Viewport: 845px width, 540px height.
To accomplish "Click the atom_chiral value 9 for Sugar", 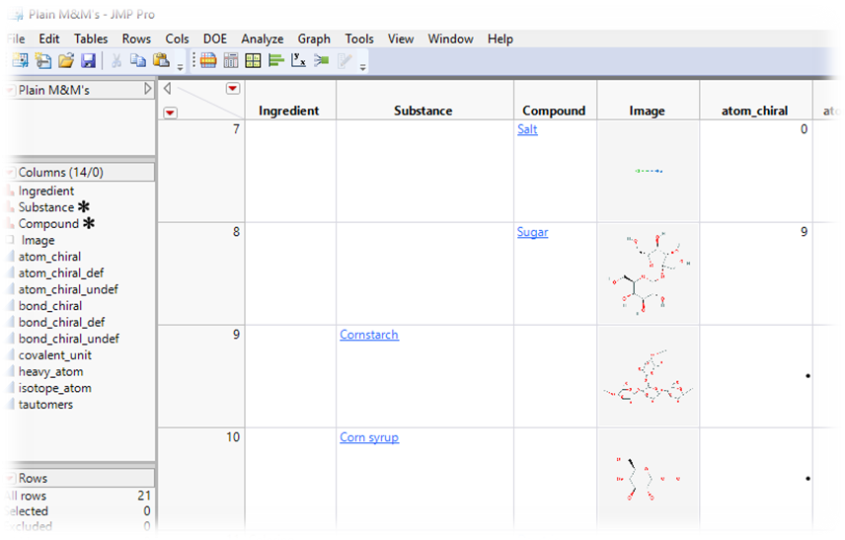I will tap(804, 232).
